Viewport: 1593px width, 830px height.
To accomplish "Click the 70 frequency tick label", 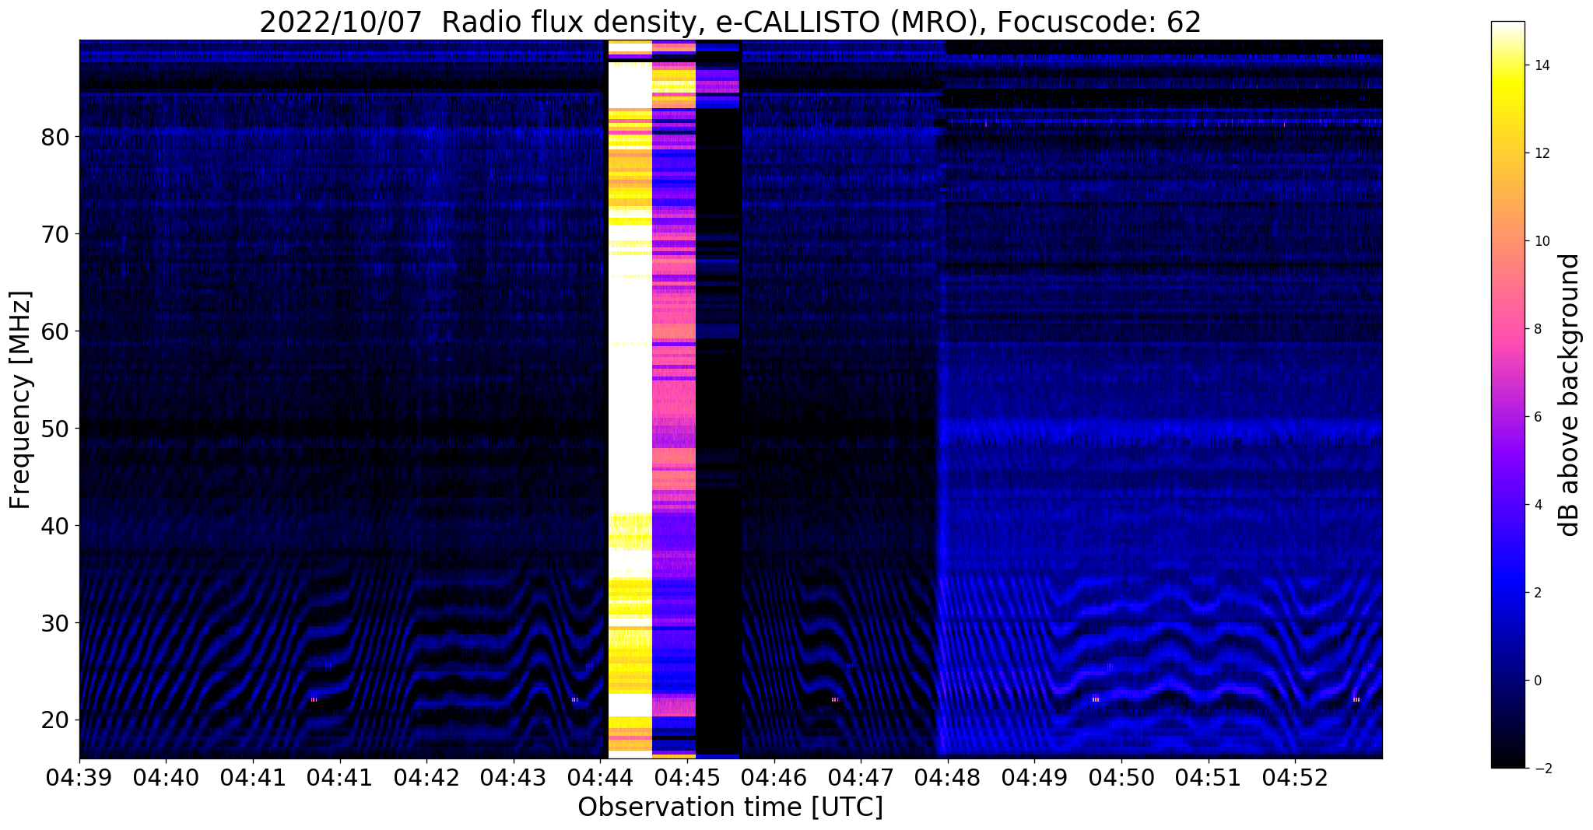I will [x=55, y=234].
